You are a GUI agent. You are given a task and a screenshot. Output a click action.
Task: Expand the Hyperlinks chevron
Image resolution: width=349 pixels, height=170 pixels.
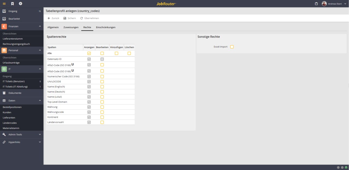[40, 142]
